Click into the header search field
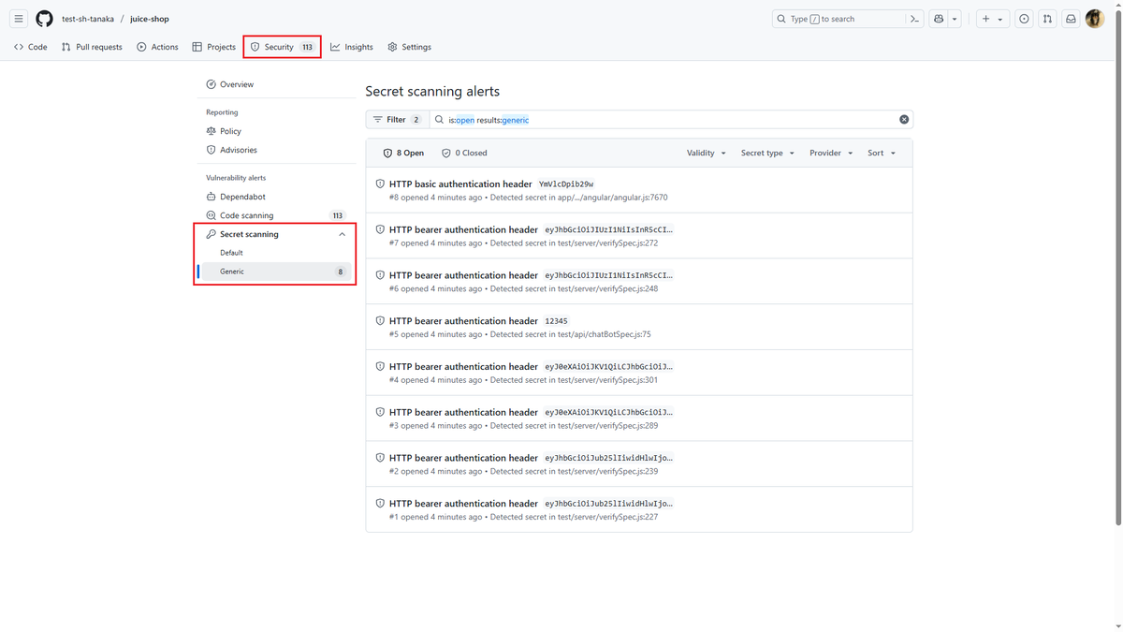 point(838,19)
